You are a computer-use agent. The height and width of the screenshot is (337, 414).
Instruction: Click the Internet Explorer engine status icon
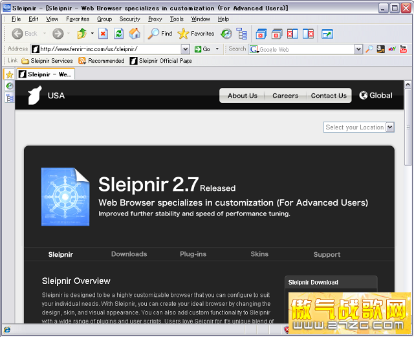point(7,330)
